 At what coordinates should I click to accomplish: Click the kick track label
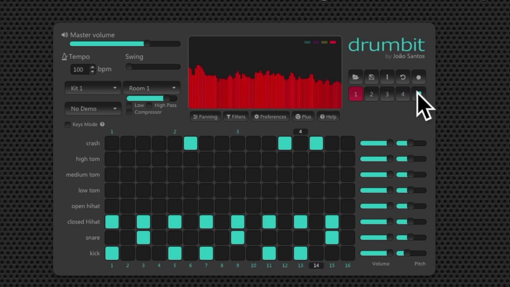click(x=95, y=253)
